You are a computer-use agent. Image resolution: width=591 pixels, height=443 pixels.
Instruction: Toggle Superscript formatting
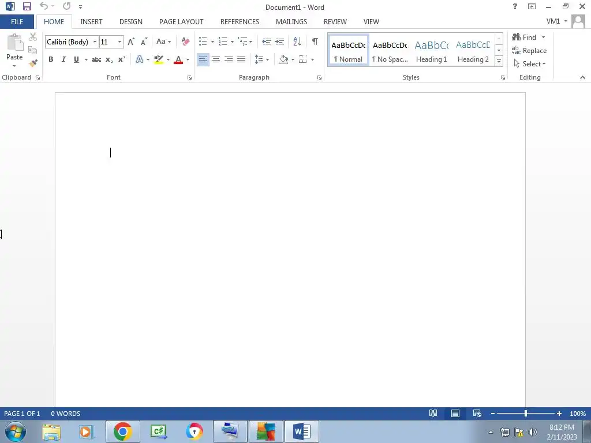pyautogui.click(x=122, y=59)
